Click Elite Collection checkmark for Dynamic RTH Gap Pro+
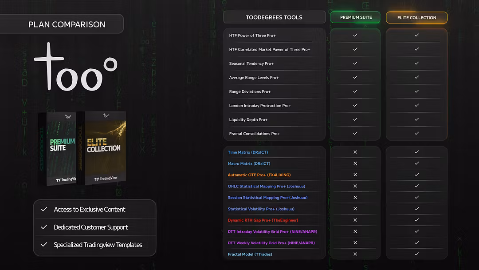Viewport: 479px width, 270px height. 416,220
